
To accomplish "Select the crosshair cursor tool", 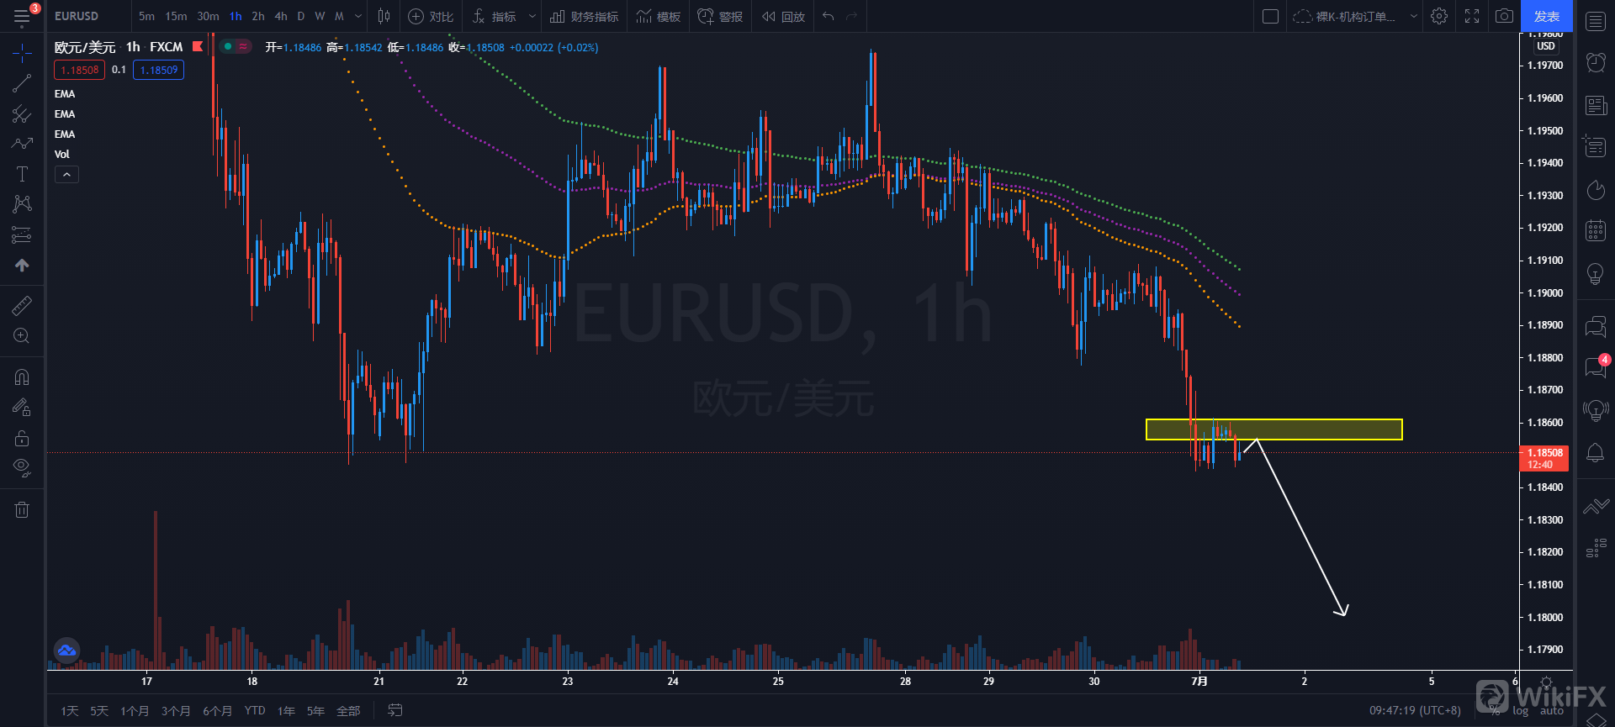I will [x=22, y=53].
